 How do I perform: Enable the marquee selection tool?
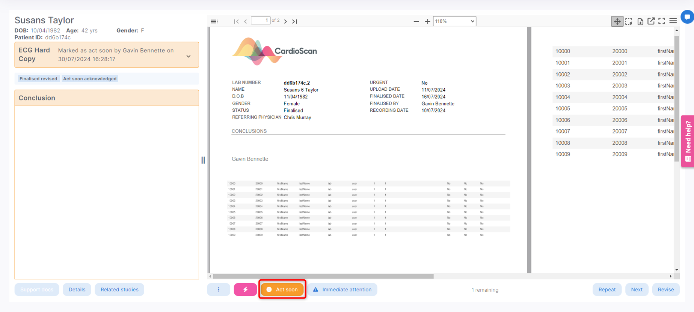629,21
